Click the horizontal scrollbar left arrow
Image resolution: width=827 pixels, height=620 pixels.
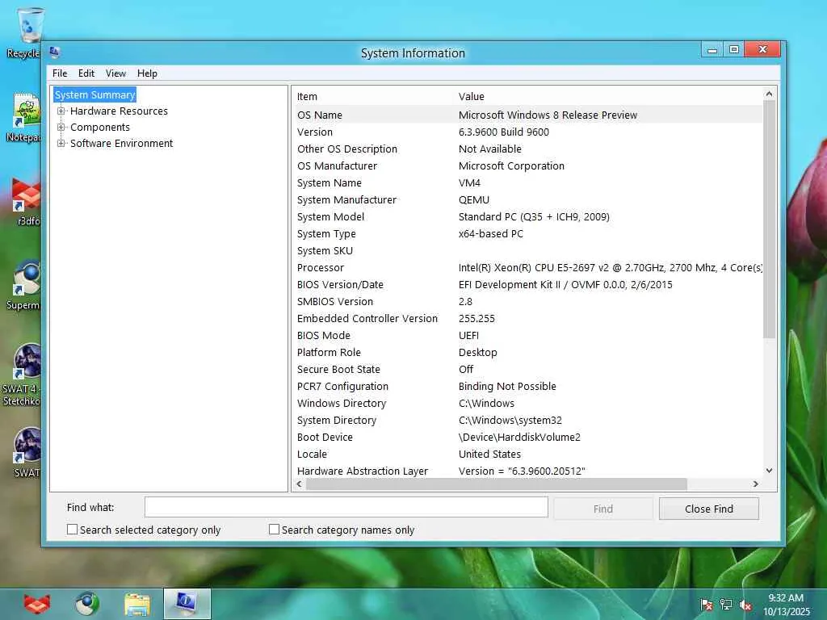point(300,484)
